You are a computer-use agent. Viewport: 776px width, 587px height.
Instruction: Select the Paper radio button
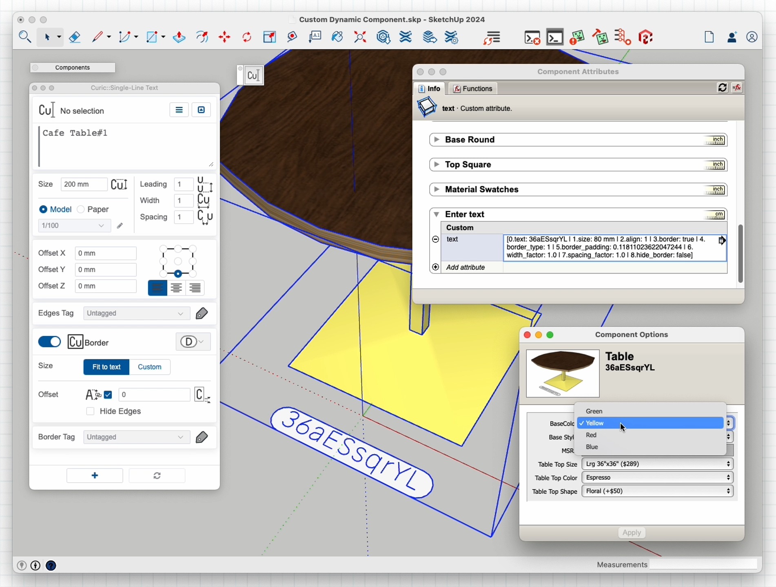pos(81,210)
